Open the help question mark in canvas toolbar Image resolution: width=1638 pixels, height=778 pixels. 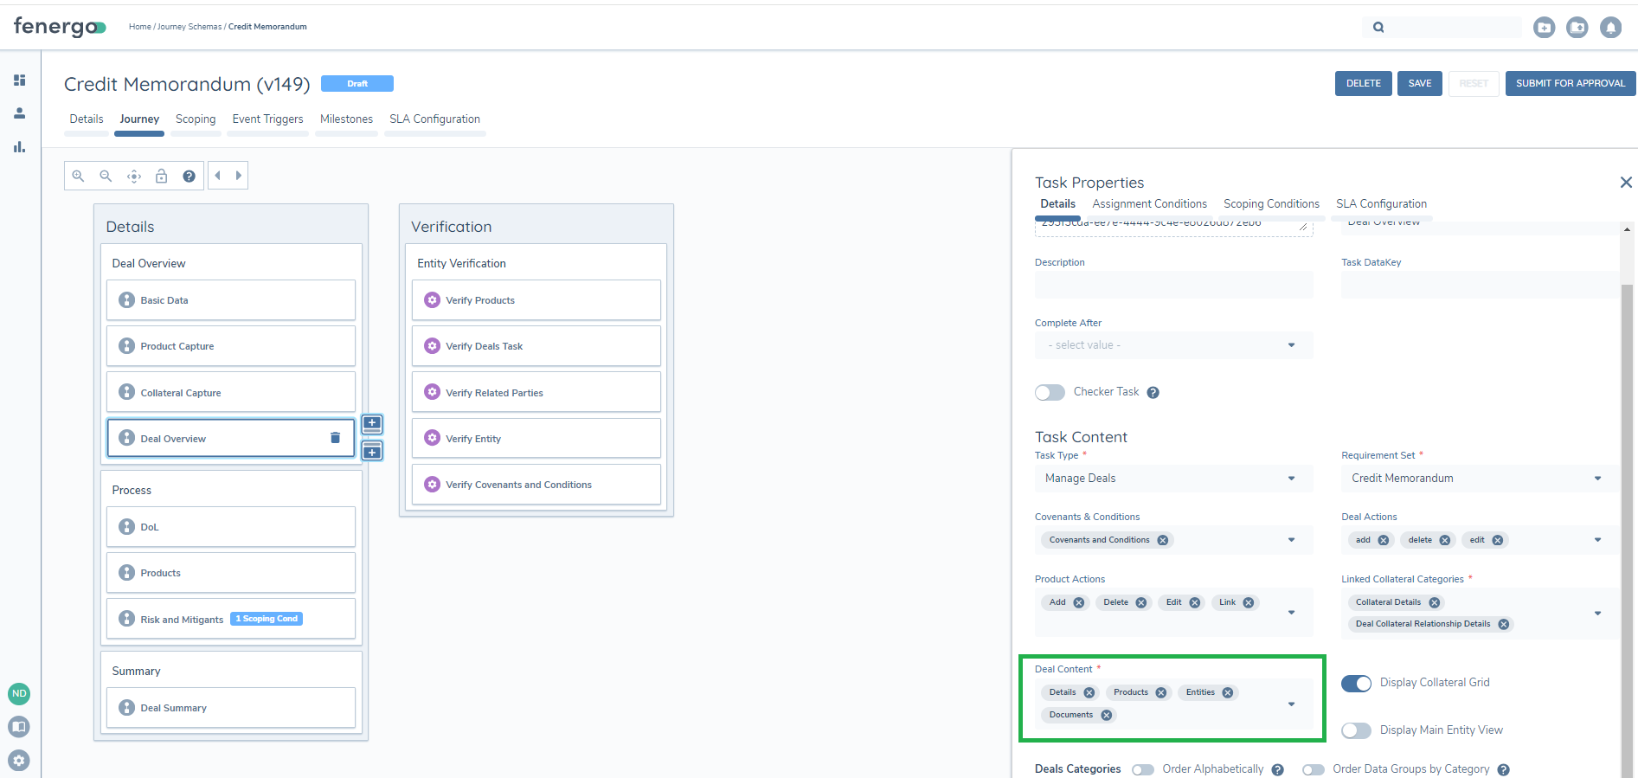click(189, 176)
